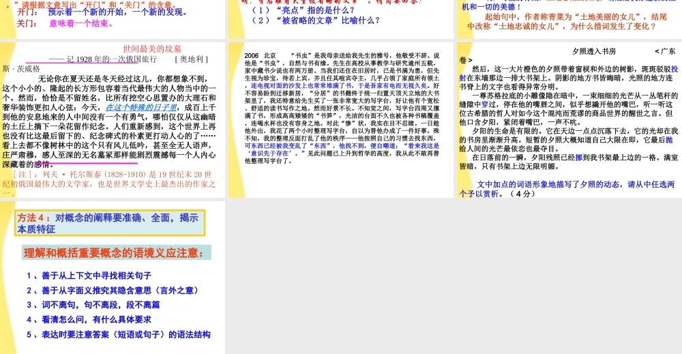Click the heading 夕照透入书房
The height and width of the screenshot is (354, 682).
pos(594,51)
